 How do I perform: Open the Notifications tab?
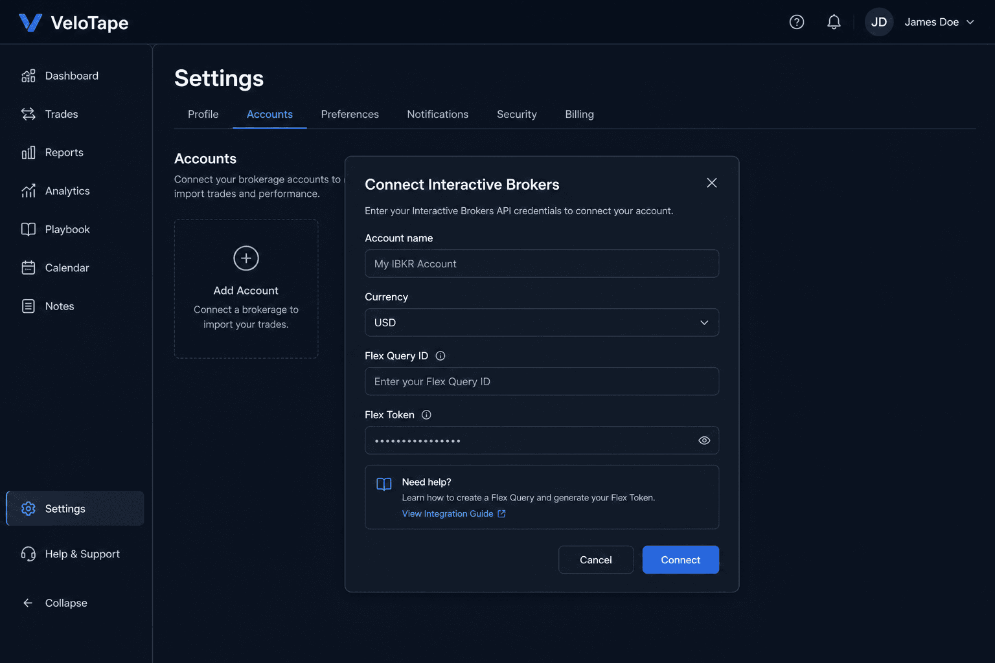pyautogui.click(x=437, y=114)
